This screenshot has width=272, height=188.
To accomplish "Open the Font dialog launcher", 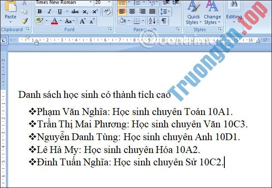I will [110, 29].
